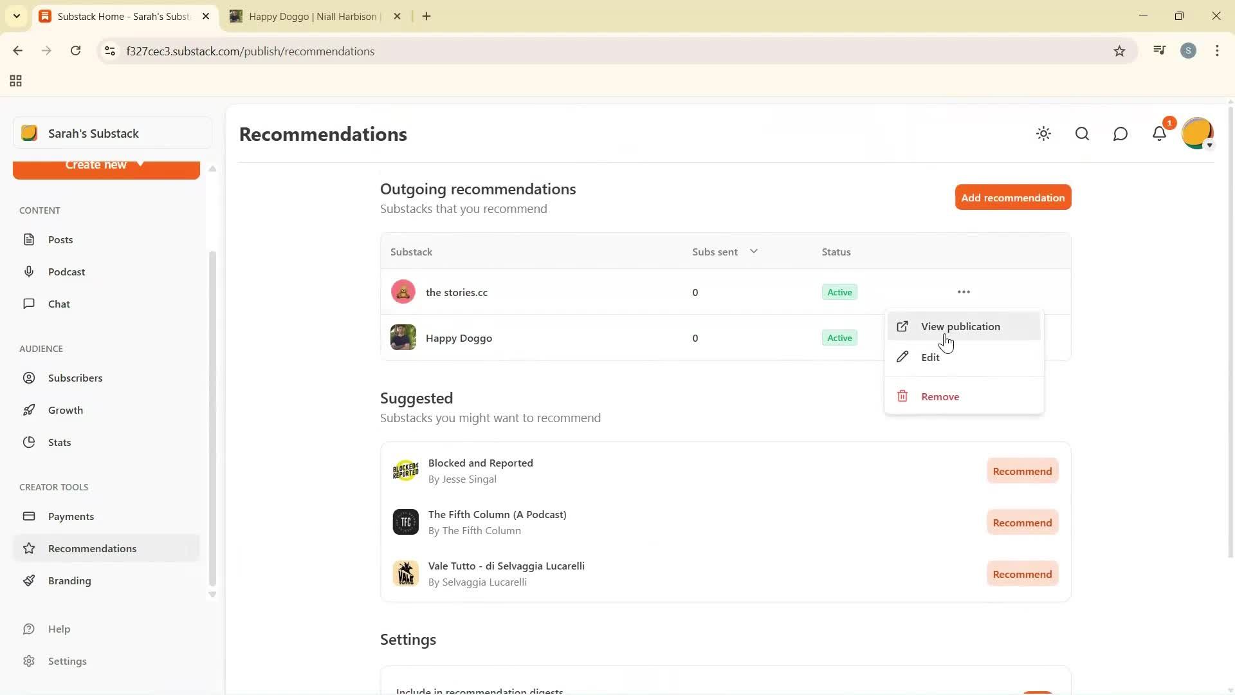Open the Create new dropdown

point(105,166)
